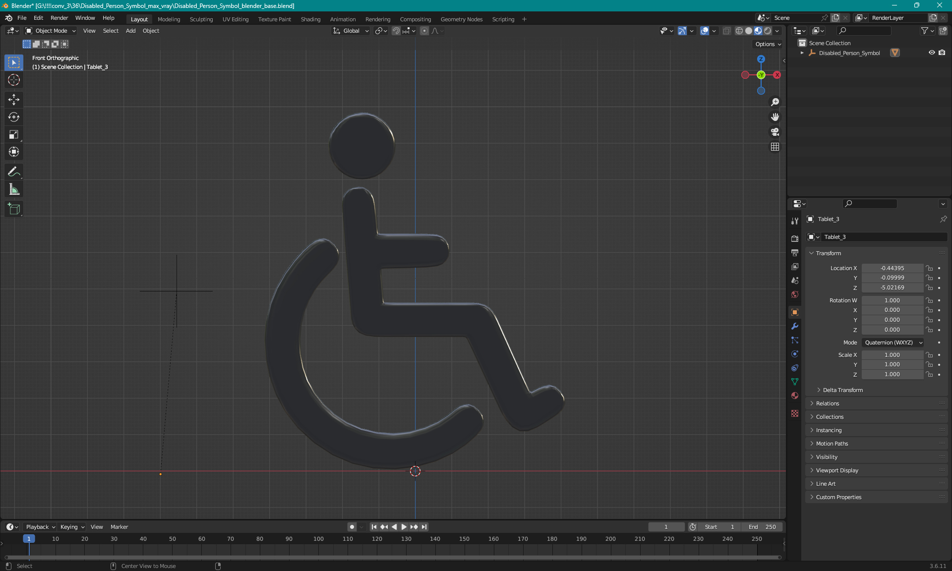This screenshot has width=952, height=571.
Task: Click the viewport Options button
Action: coord(768,44)
